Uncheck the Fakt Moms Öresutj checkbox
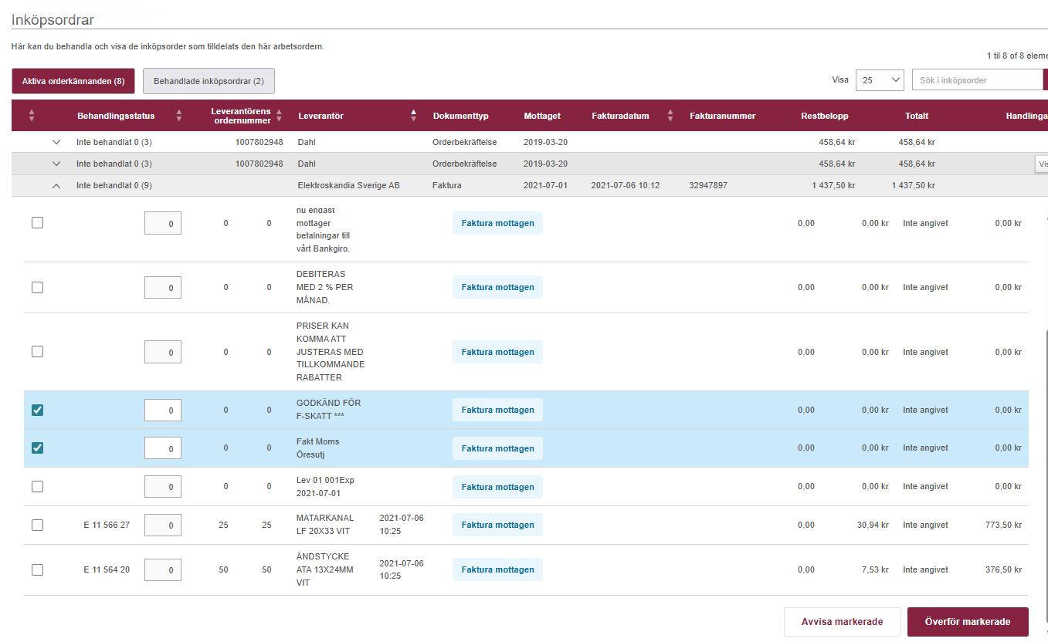 pos(37,448)
